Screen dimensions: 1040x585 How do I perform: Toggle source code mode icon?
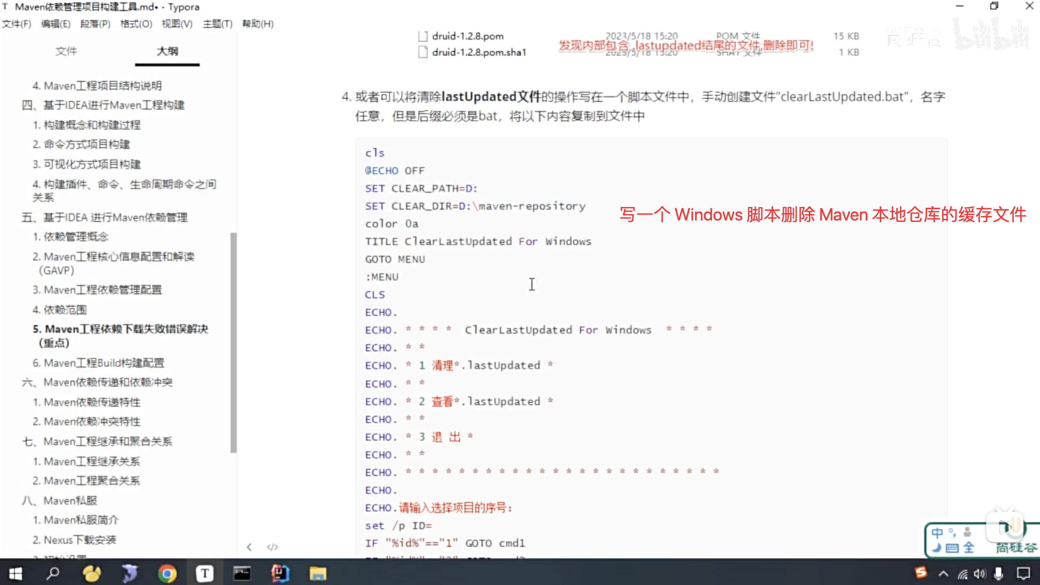click(273, 547)
